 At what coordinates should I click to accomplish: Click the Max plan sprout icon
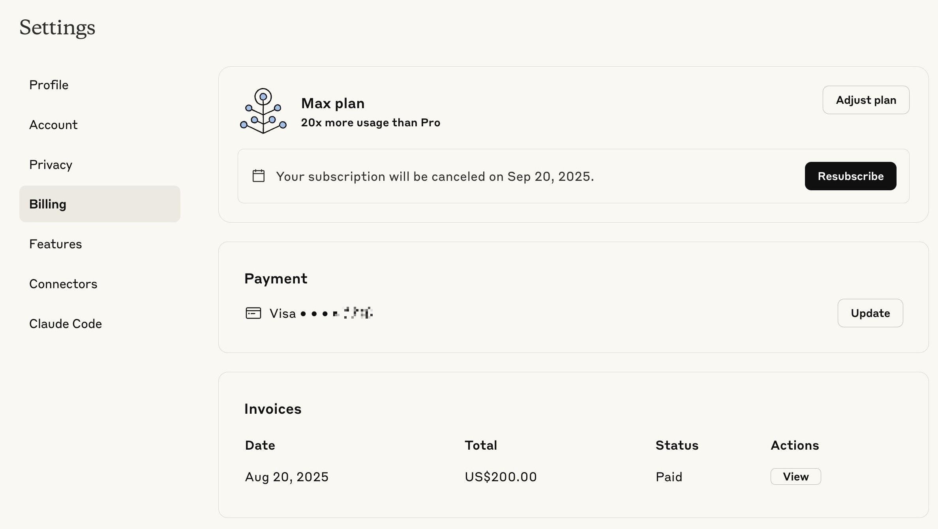tap(263, 111)
